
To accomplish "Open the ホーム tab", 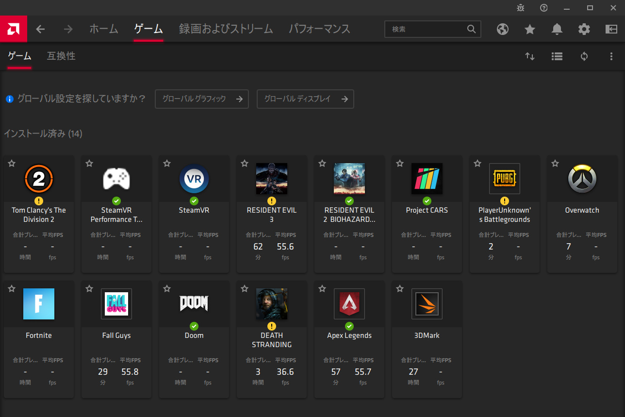I will coord(104,29).
